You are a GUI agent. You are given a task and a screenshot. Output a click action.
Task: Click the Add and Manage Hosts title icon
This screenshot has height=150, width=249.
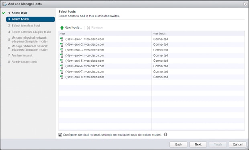click(x=4, y=4)
